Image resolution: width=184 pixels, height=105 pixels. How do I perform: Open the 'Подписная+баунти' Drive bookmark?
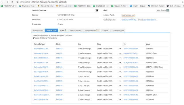point(27,6)
